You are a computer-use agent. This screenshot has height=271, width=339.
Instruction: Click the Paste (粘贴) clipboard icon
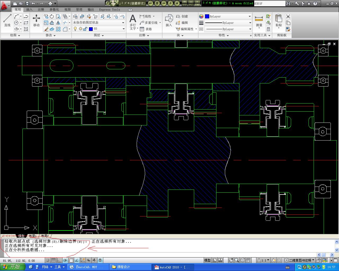tap(279, 21)
